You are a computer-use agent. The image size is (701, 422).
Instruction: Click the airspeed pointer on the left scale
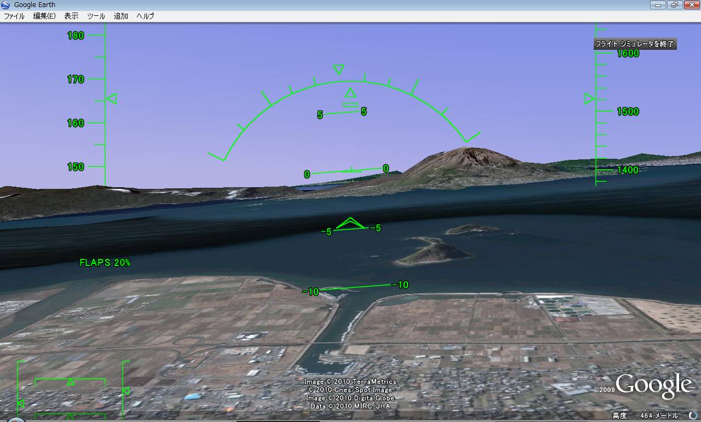point(111,99)
